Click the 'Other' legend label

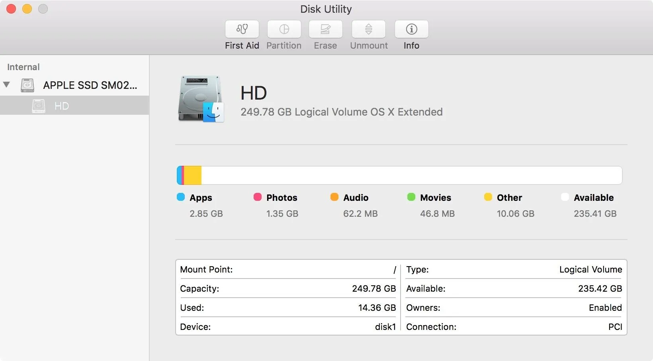coord(509,198)
